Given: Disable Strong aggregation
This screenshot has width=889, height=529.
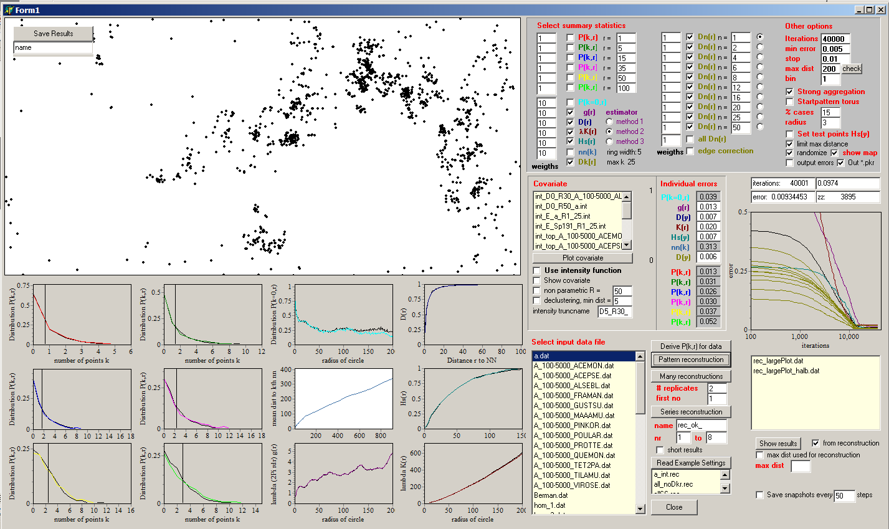Looking at the screenshot, I should (x=790, y=91).
